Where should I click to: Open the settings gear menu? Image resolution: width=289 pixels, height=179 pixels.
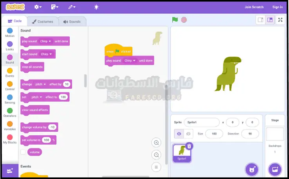pos(38,7)
